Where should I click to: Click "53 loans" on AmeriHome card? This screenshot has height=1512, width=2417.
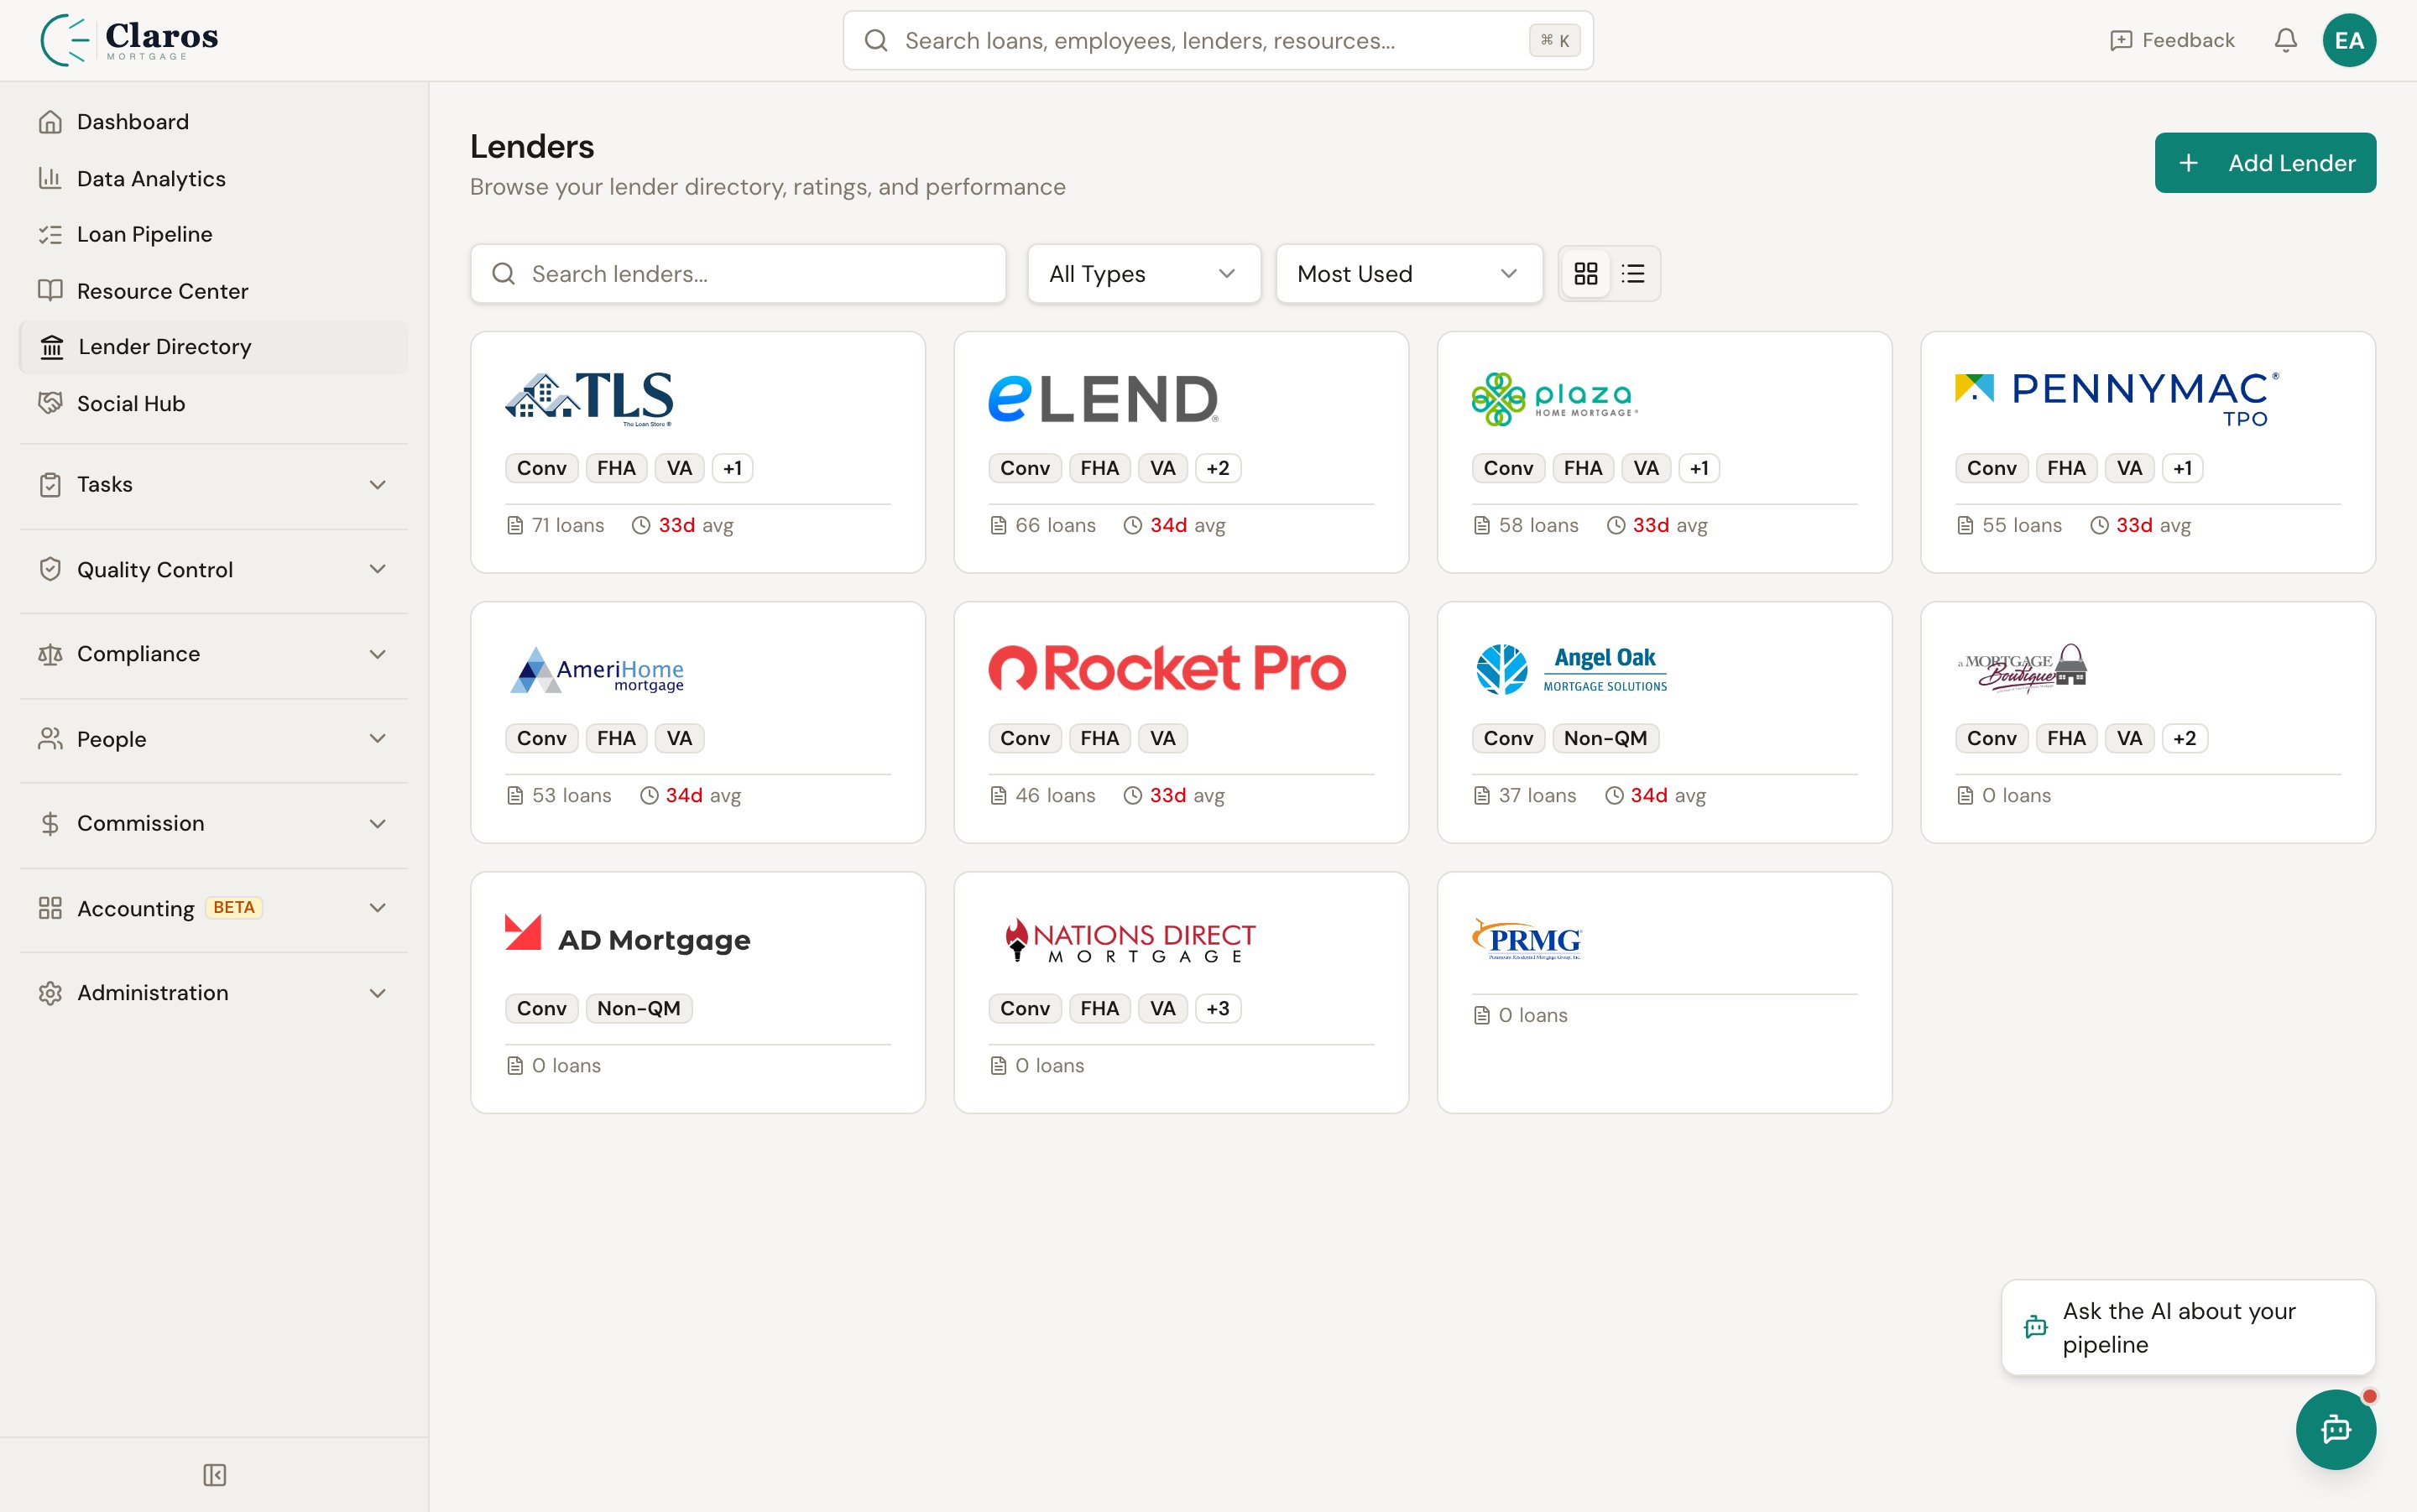pos(559,795)
